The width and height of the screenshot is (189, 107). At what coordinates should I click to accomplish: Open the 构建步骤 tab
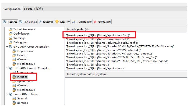[46, 22]
